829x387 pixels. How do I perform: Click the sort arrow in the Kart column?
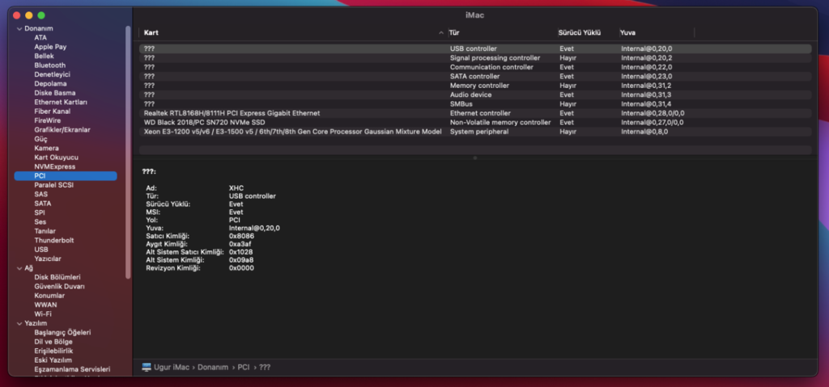(x=441, y=32)
